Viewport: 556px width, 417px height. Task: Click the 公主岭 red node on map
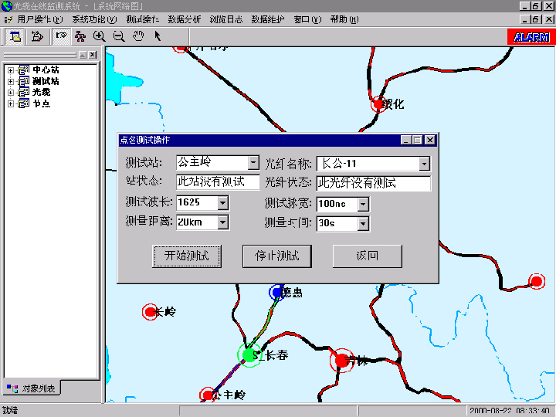coord(208,395)
